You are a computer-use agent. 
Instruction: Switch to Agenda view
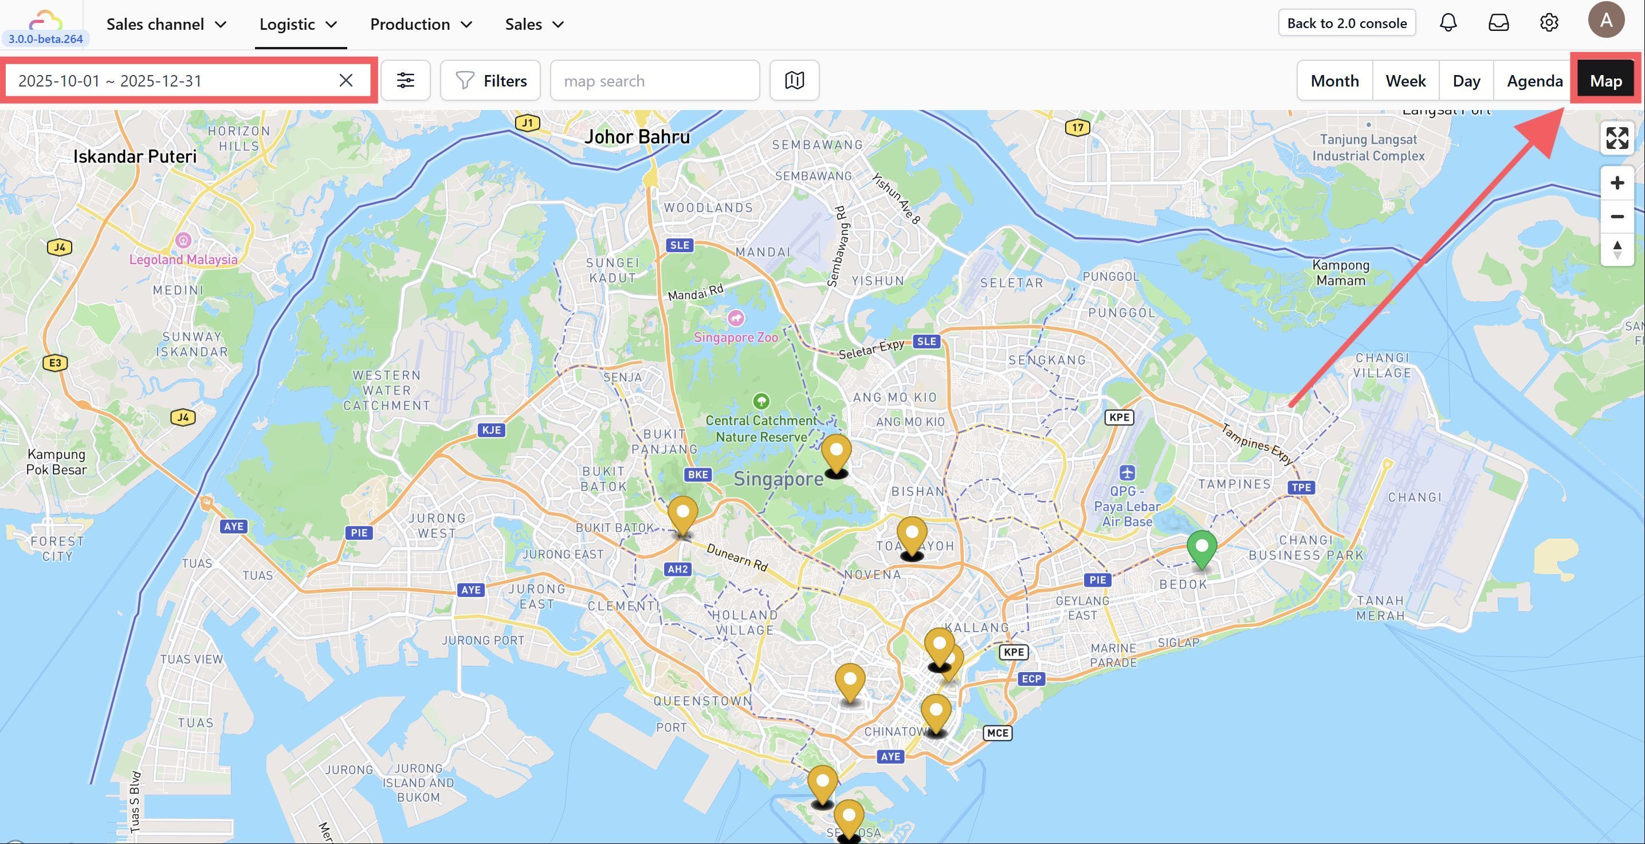(x=1534, y=81)
